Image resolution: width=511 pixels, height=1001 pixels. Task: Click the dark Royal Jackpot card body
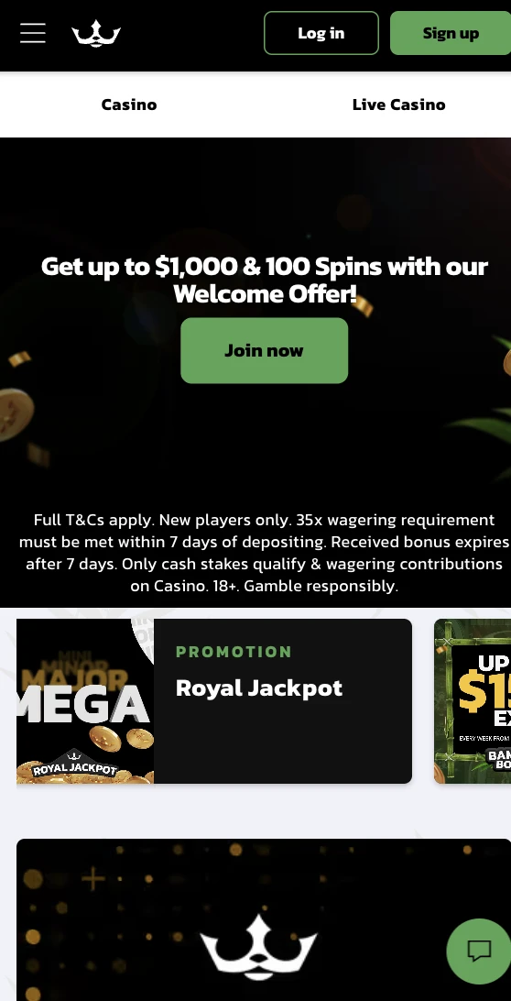(x=283, y=701)
